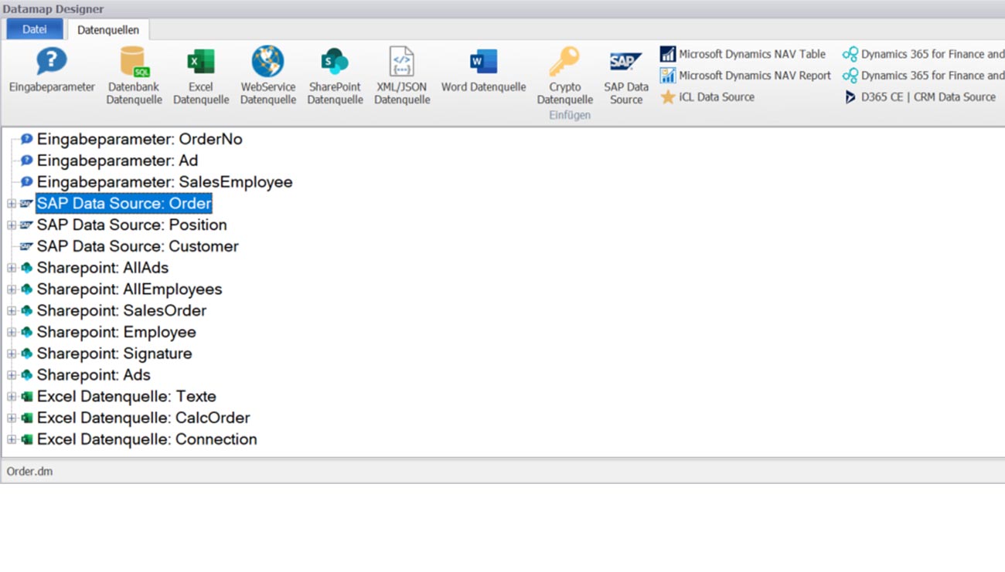Expand the Sharepoint: Ads node
Viewport: 1005px width, 572px height.
tap(11, 375)
